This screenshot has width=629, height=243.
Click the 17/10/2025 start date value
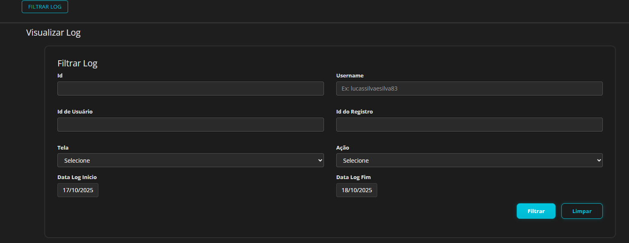(x=78, y=190)
